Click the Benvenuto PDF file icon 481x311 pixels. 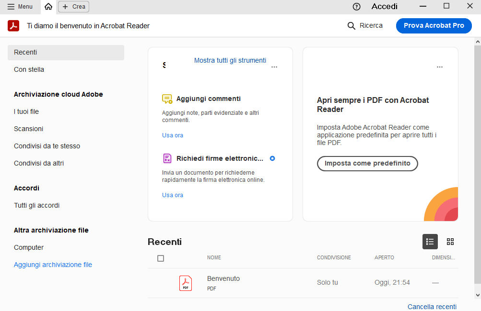[186, 283]
